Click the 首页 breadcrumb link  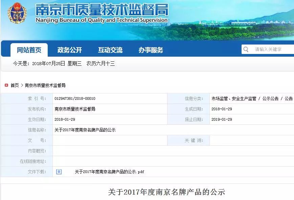pyautogui.click(x=15, y=86)
